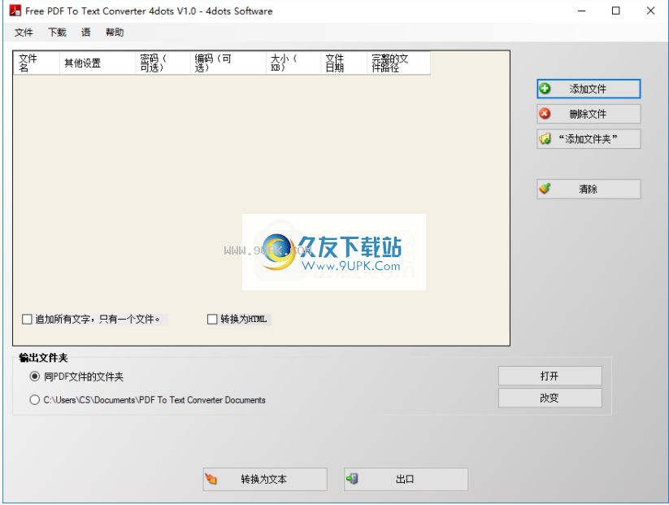Open the 文件 menu
Image resolution: width=669 pixels, height=505 pixels.
(x=24, y=33)
